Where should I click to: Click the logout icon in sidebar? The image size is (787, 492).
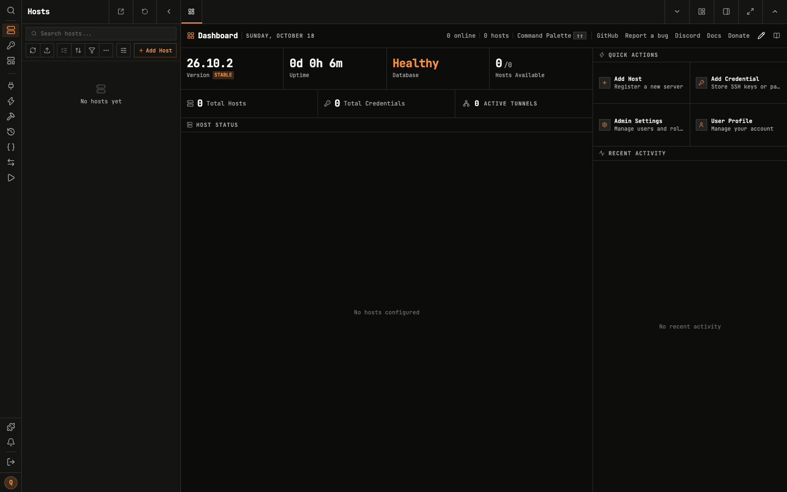pos(10,462)
